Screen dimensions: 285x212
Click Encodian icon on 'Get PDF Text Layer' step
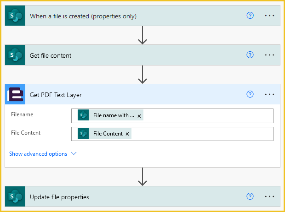(15, 94)
